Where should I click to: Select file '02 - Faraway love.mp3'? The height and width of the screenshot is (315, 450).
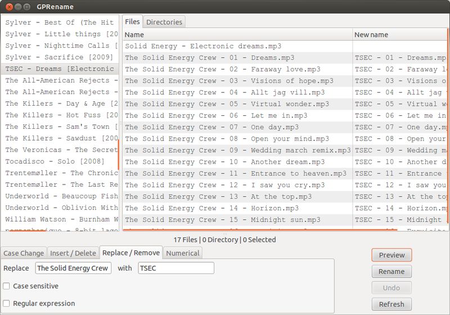coord(237,69)
